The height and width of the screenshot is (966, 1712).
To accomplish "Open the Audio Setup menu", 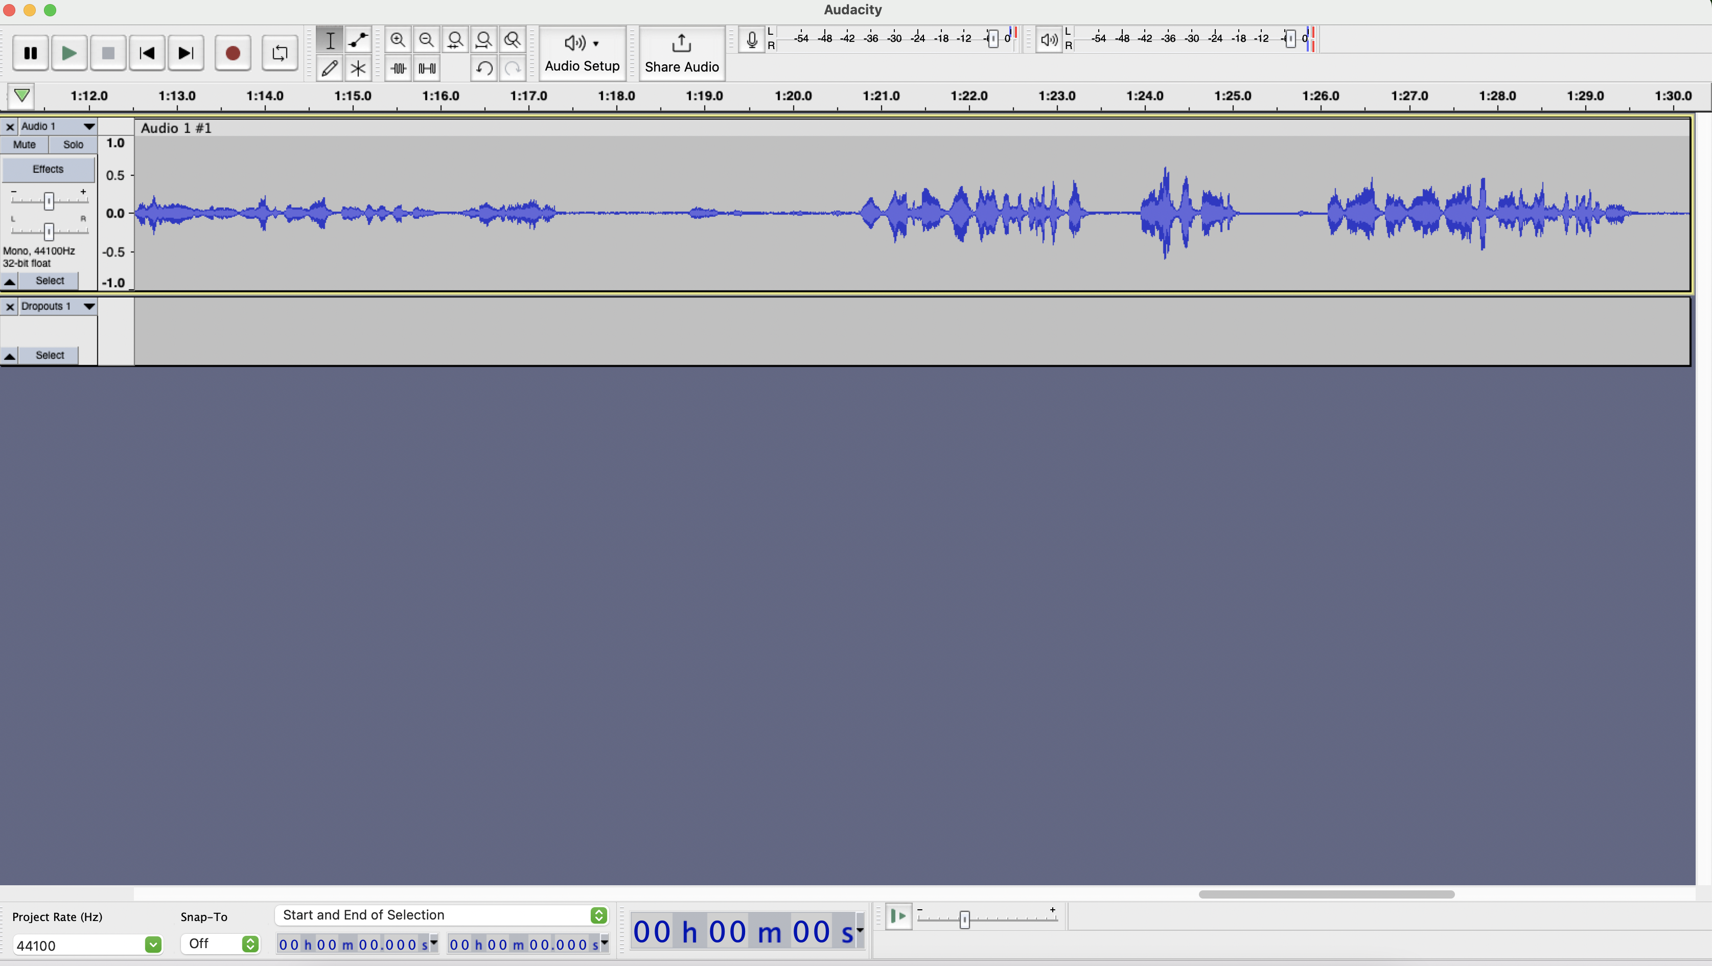I will [x=582, y=53].
